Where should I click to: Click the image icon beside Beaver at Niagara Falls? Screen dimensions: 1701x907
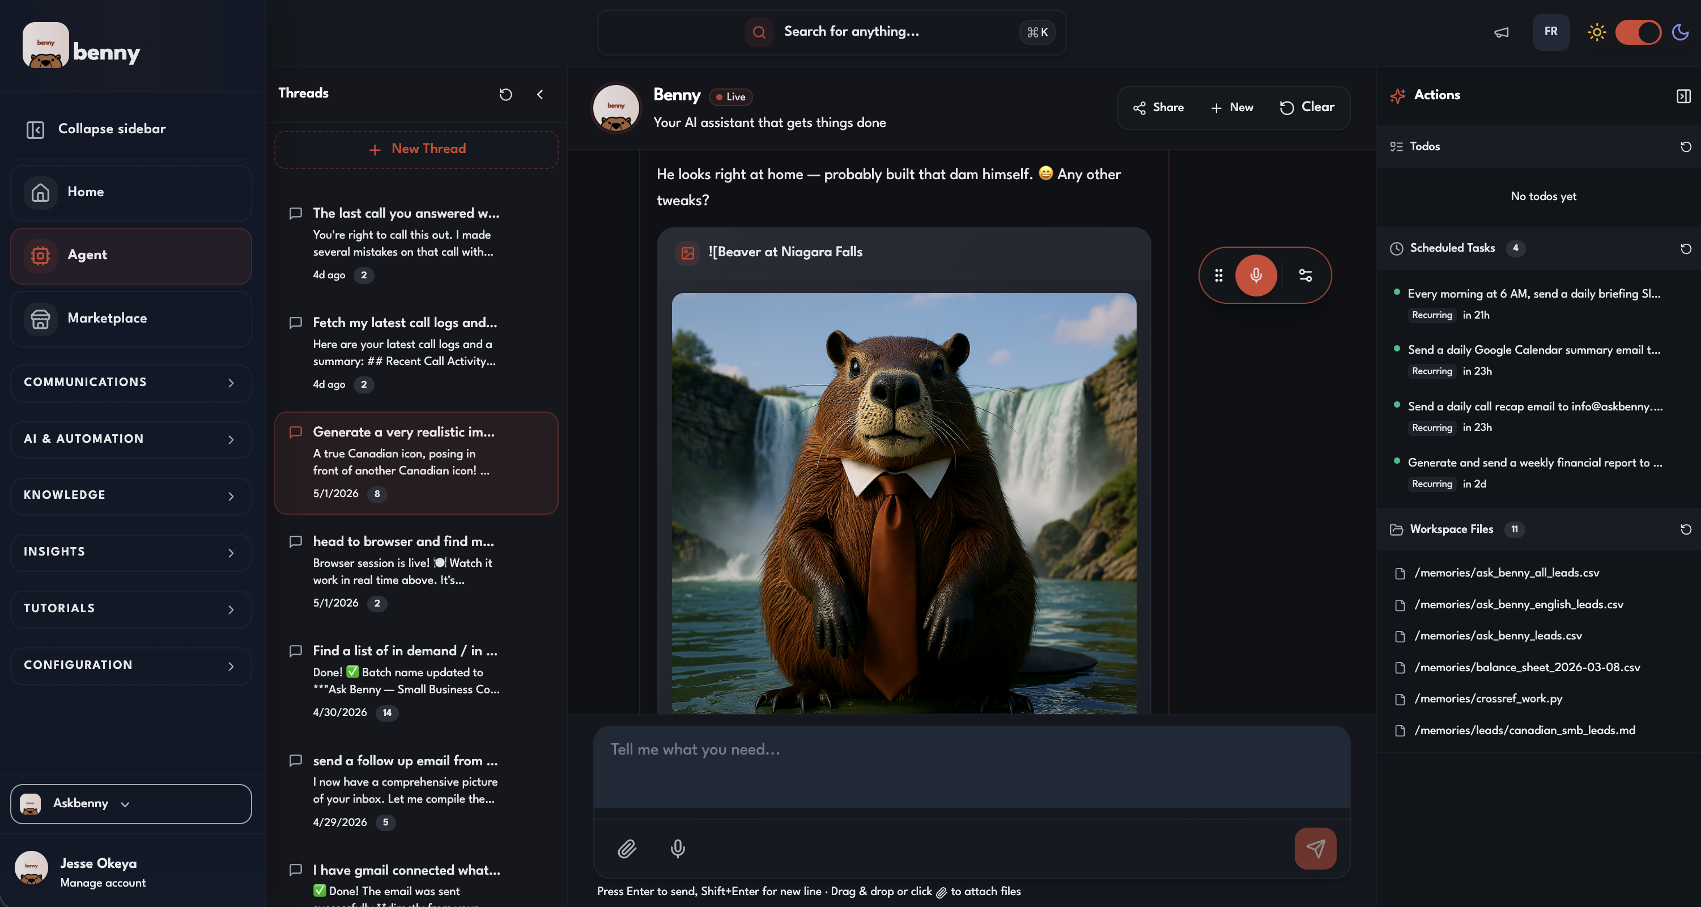point(687,252)
